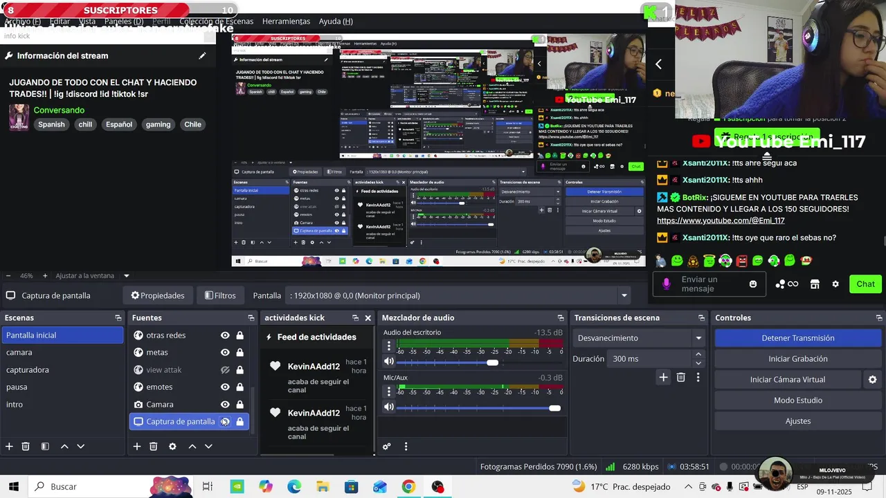The image size is (886, 498).
Task: Click Enviar un mensaje chat field
Action: point(709,284)
